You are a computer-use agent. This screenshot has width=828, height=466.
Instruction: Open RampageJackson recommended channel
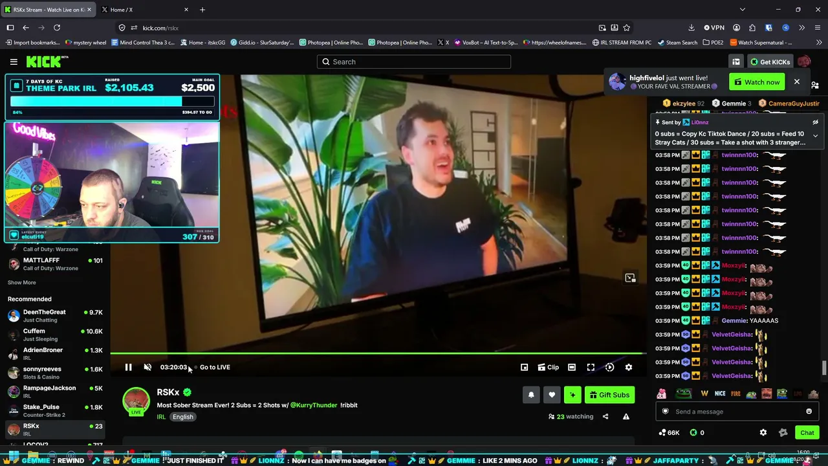point(55,392)
